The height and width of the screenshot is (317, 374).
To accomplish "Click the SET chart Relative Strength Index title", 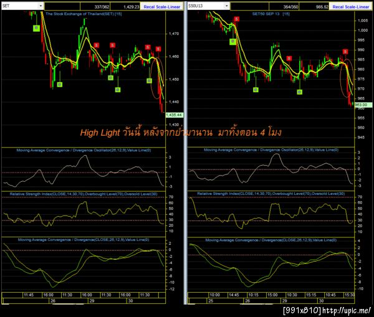I will (x=84, y=194).
